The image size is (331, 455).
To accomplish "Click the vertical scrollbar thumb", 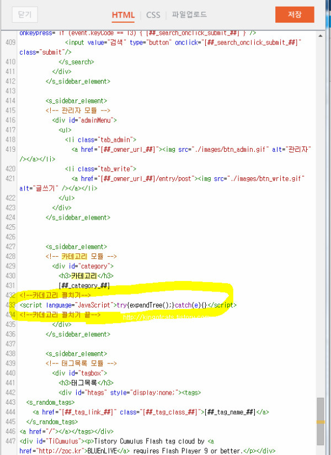I will pos(321,421).
